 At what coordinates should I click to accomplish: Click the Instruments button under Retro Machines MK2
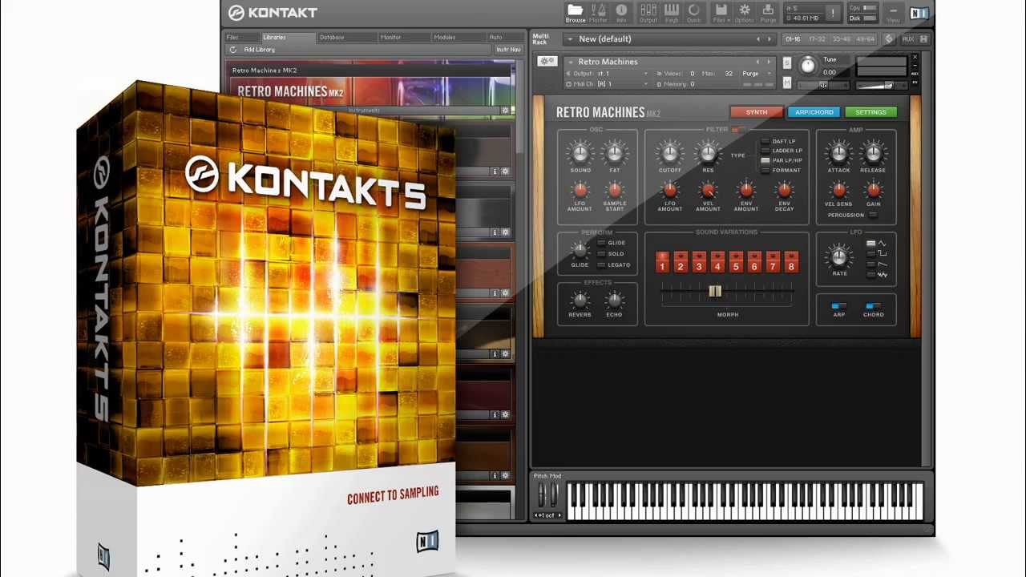pyautogui.click(x=364, y=111)
